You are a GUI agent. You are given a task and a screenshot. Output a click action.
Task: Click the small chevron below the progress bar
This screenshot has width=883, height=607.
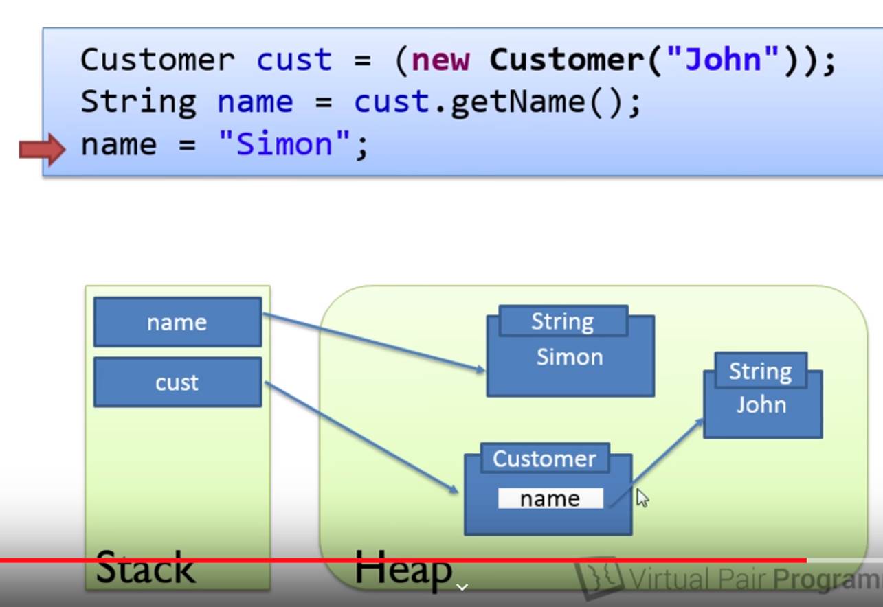point(462,587)
